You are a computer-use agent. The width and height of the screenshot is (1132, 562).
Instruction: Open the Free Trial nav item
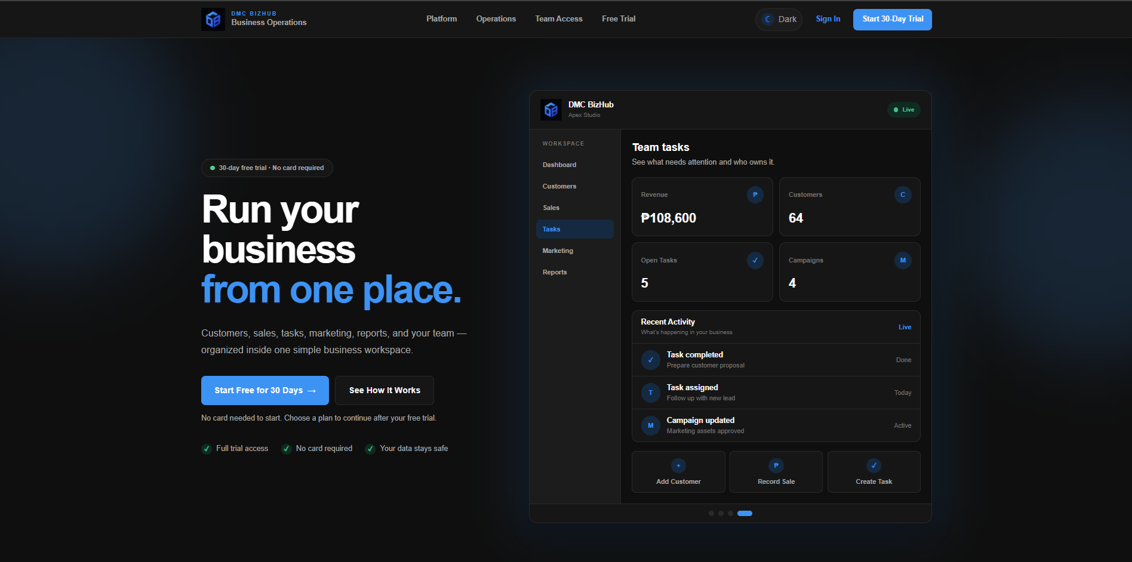[x=619, y=19]
